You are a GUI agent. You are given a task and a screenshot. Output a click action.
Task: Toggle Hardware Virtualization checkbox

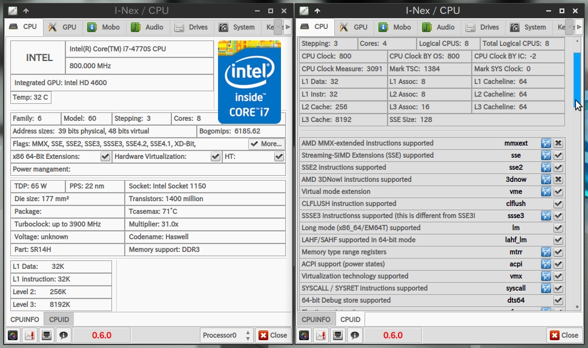click(x=215, y=156)
